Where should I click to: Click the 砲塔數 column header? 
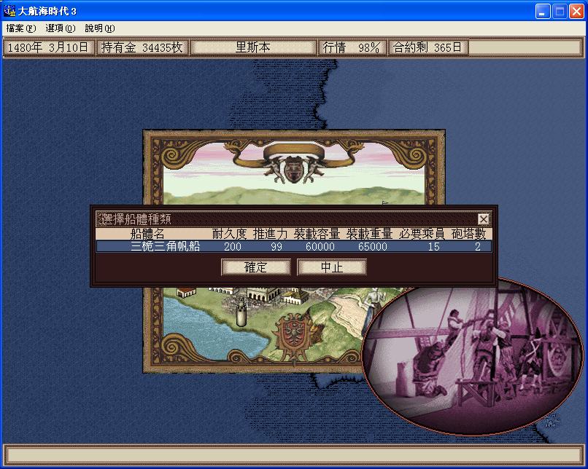click(469, 234)
